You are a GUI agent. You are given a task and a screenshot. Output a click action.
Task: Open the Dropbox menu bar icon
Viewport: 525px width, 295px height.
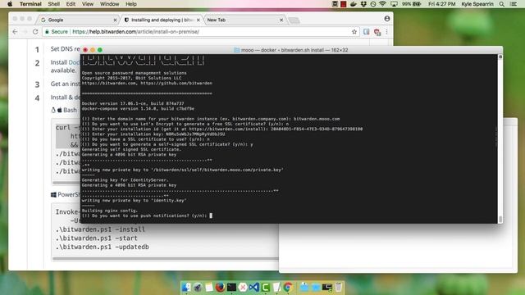pos(363,4)
